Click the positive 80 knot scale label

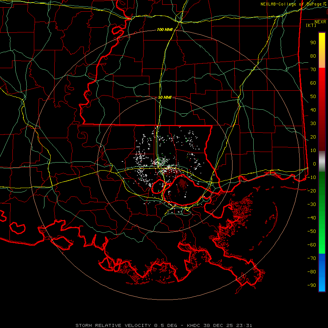click(313, 56)
